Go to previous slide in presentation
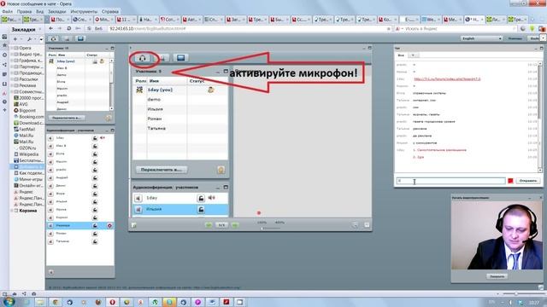Image resolution: width=547 pixels, height=307 pixels. click(x=209, y=225)
